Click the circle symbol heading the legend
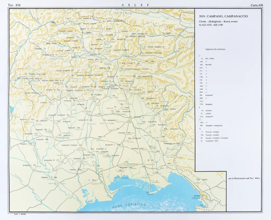Screen dimensions: 271x220 199,55
